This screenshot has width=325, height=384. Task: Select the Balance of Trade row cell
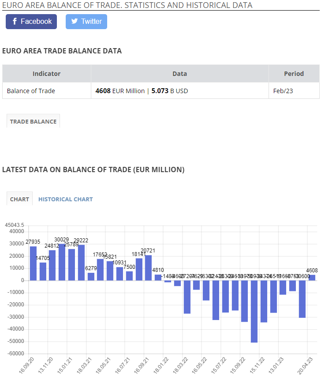click(x=46, y=90)
